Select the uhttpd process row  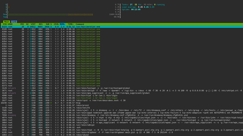[x=122, y=91]
